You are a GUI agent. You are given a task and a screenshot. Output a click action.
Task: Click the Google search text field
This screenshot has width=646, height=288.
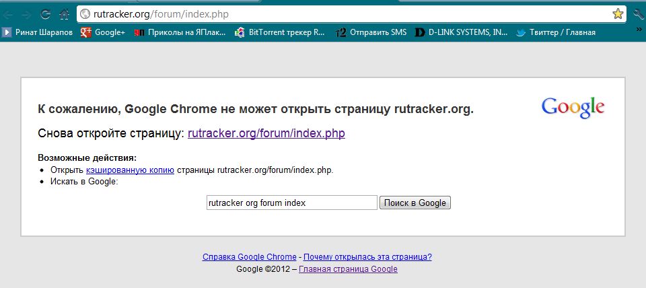pyautogui.click(x=291, y=203)
